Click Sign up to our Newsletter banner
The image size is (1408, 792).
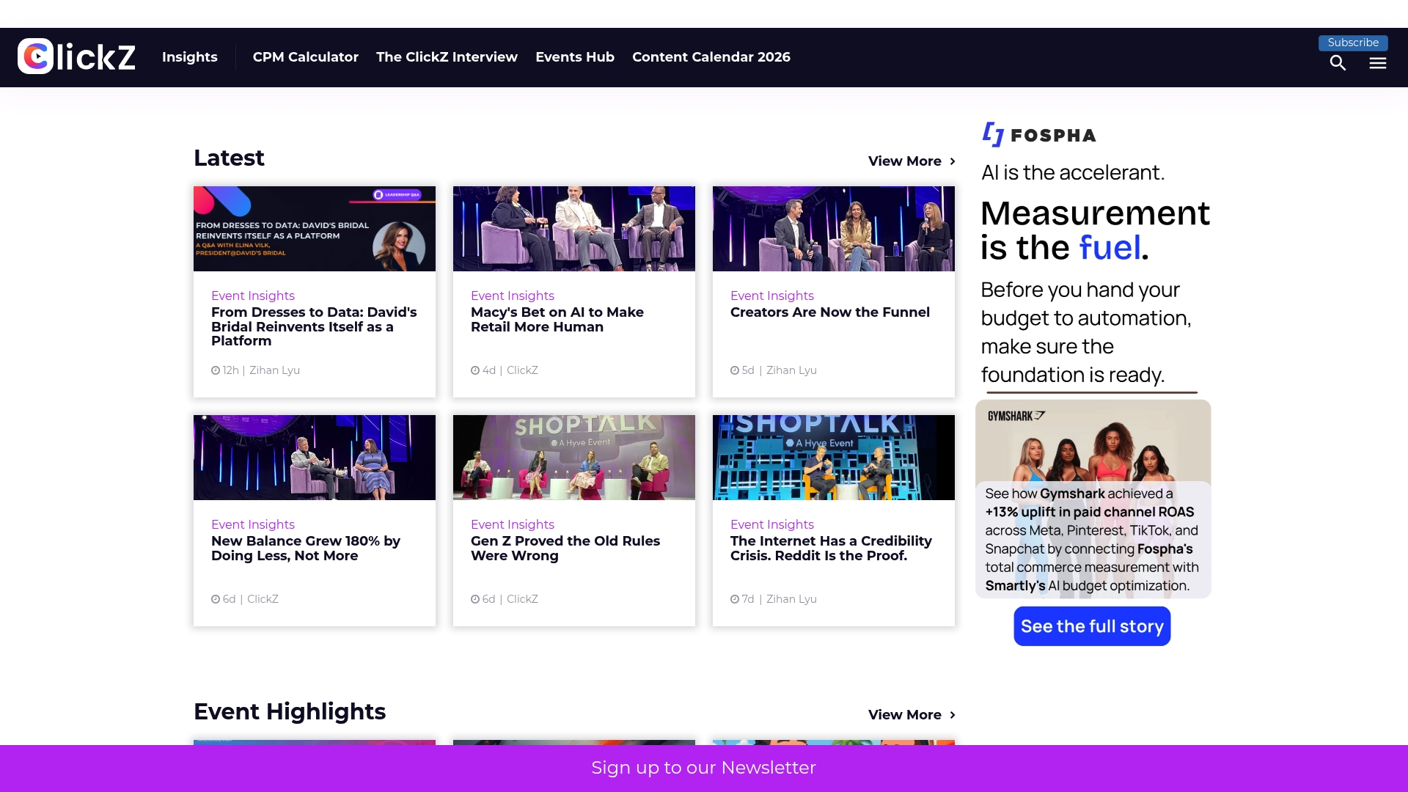(703, 768)
